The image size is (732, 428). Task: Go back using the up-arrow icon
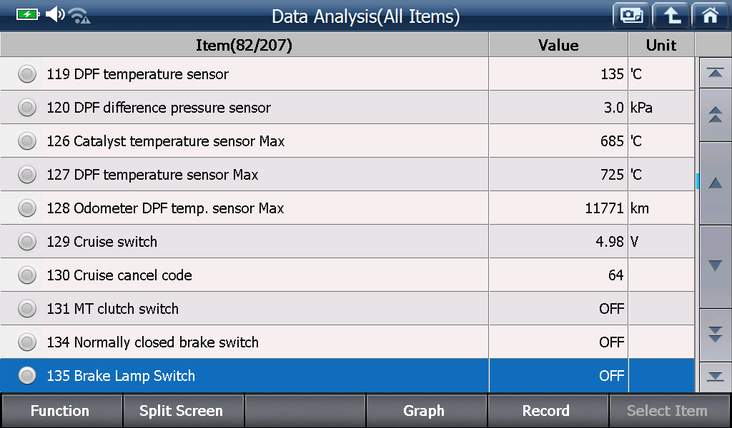tap(671, 16)
